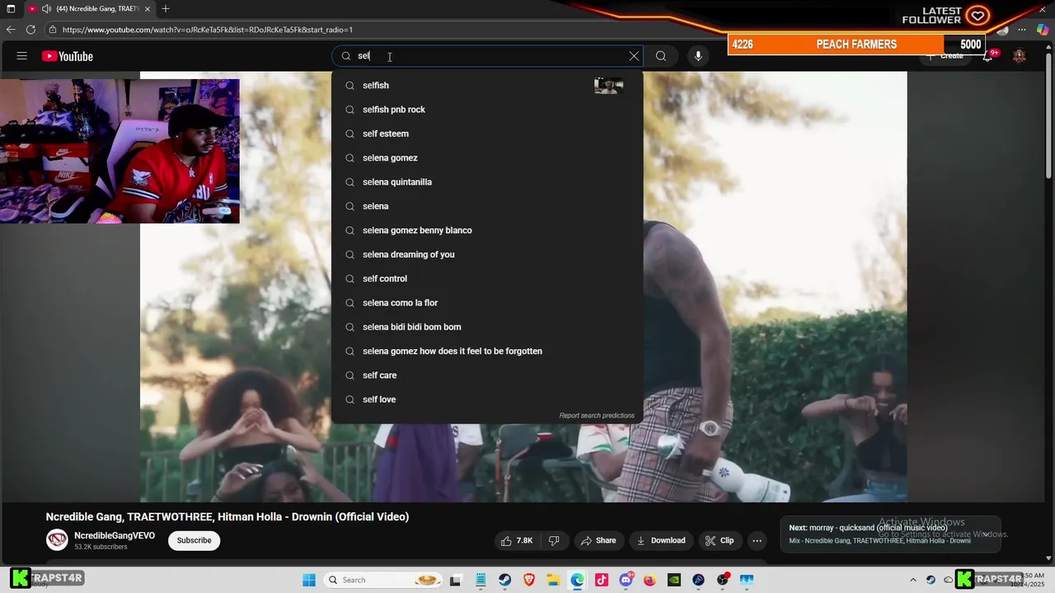This screenshot has width=1055, height=593.
Task: Choose "selena gomez how does it feel" suggestion
Action: click(x=486, y=351)
